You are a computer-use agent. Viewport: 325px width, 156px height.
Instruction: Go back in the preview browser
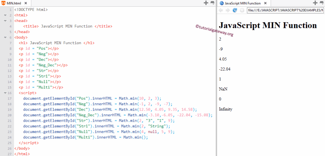(221, 10)
